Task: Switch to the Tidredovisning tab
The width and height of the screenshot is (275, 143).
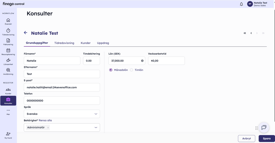Action: coord(64,43)
